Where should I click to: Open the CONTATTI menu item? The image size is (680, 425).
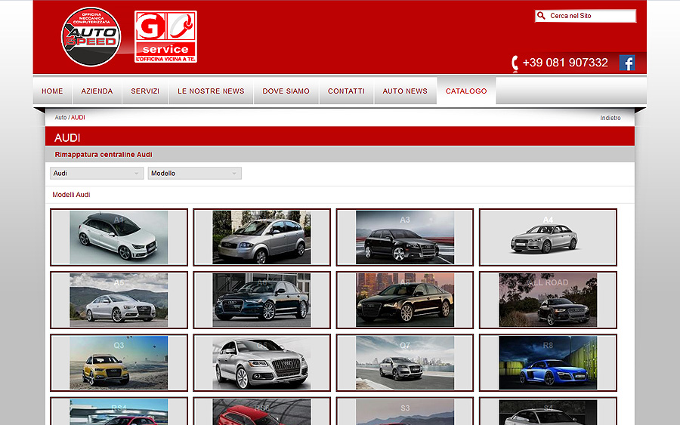[347, 91]
